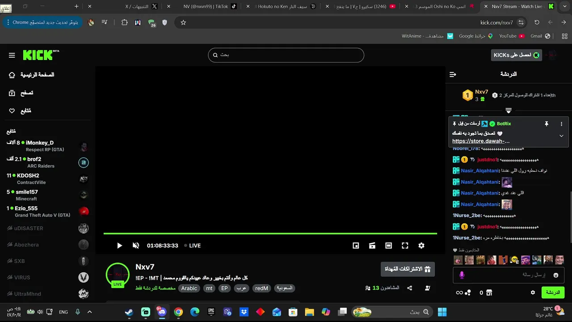Open Discord from the taskbar

[162, 312]
